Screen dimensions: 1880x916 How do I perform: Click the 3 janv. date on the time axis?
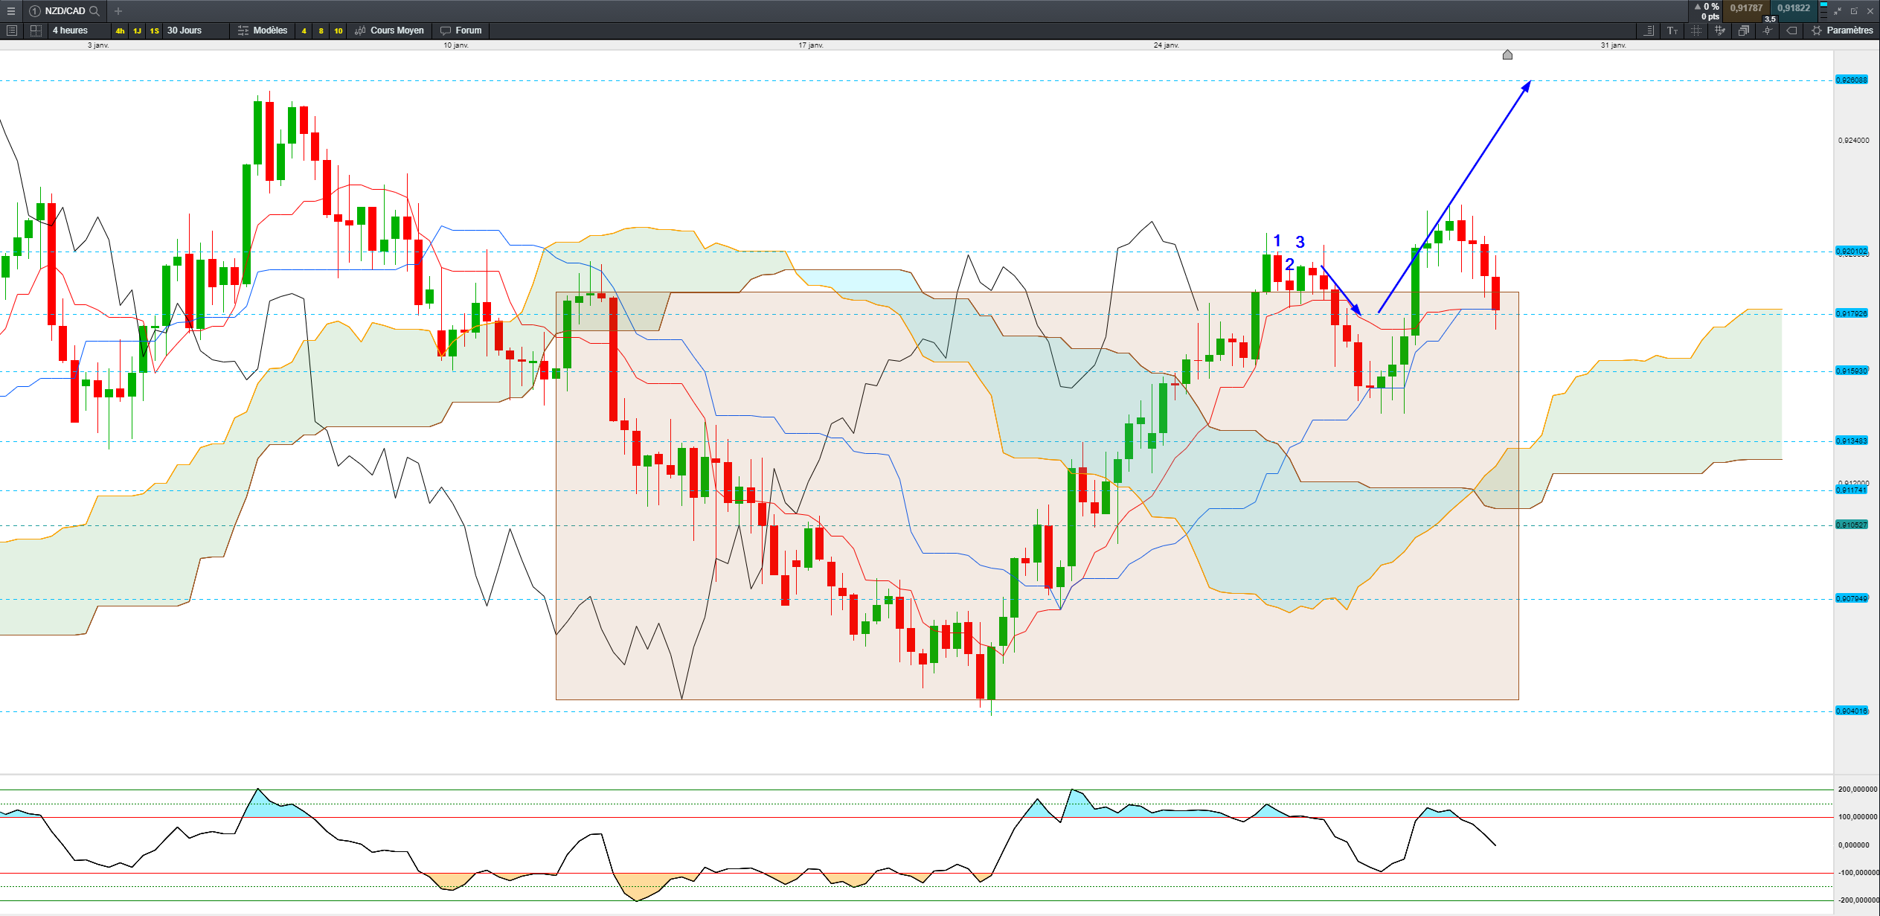coord(98,45)
